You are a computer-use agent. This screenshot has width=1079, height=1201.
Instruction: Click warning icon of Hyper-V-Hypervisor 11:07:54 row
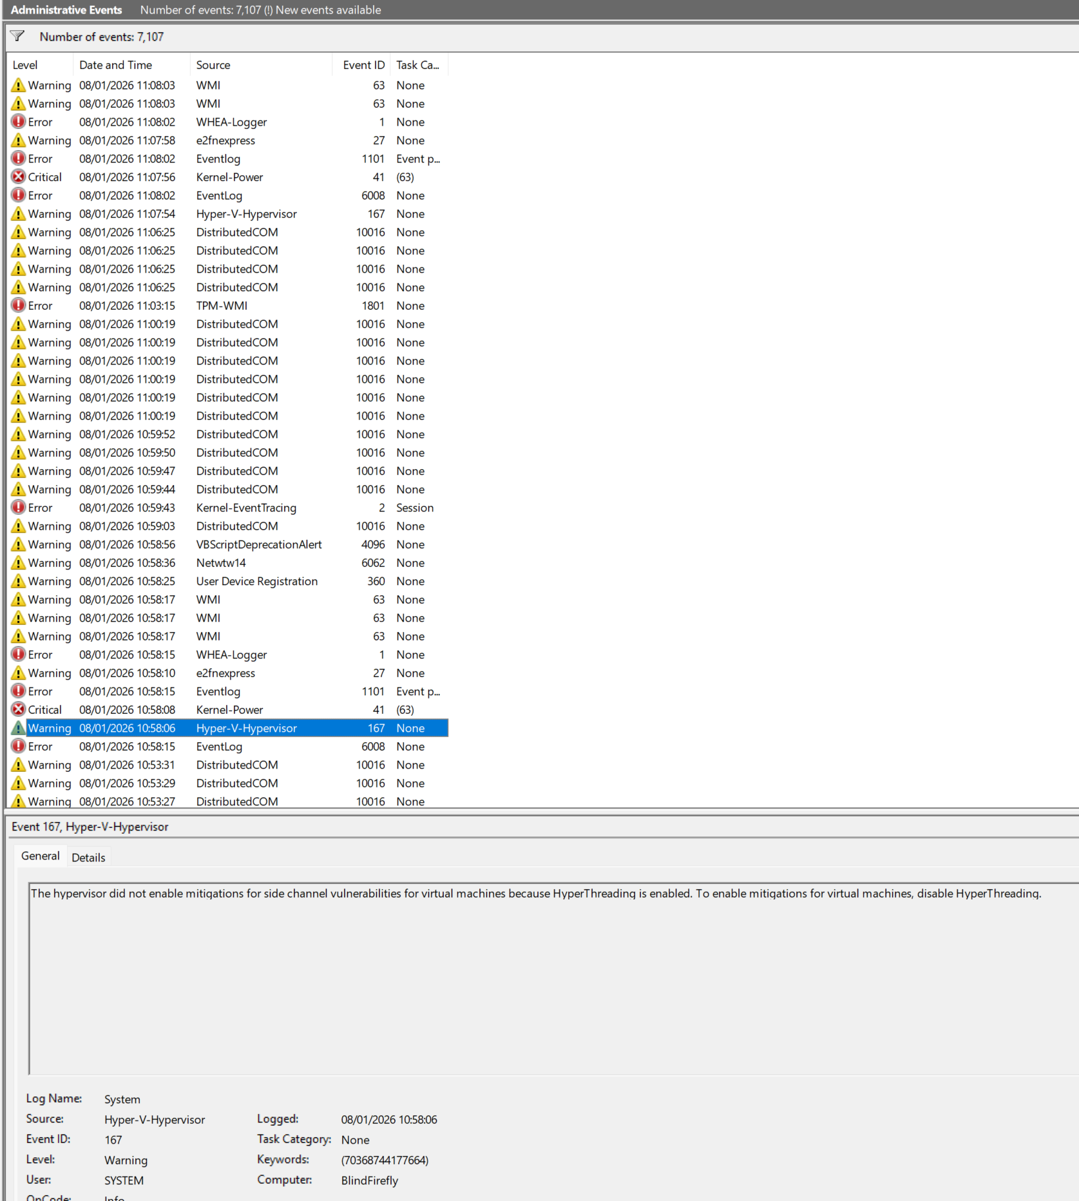click(x=19, y=213)
